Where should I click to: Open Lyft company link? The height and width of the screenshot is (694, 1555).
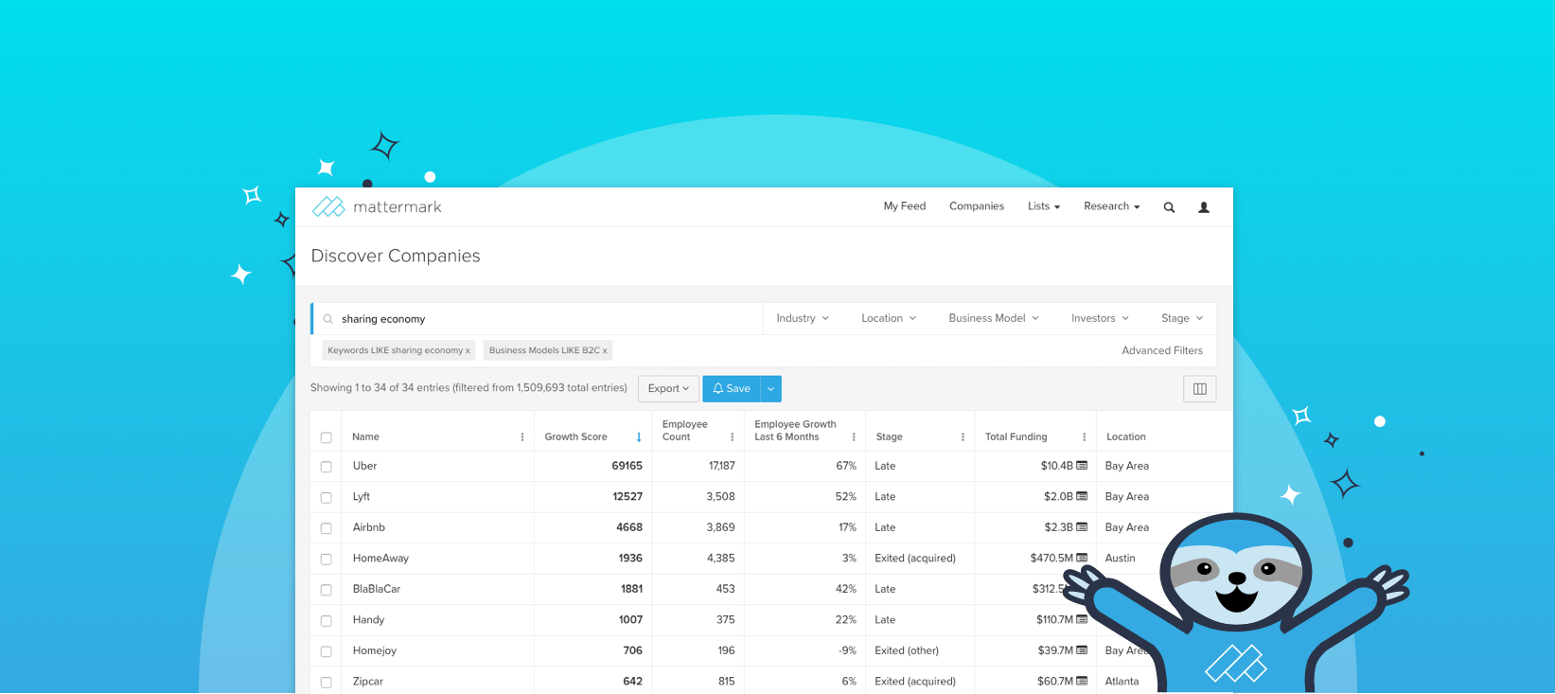click(x=362, y=496)
